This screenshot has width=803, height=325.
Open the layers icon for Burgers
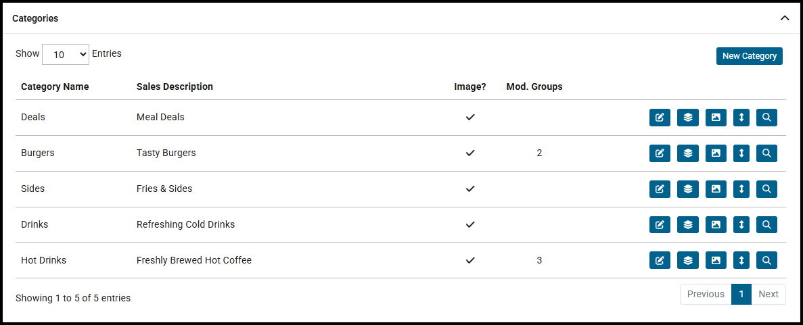tap(688, 153)
